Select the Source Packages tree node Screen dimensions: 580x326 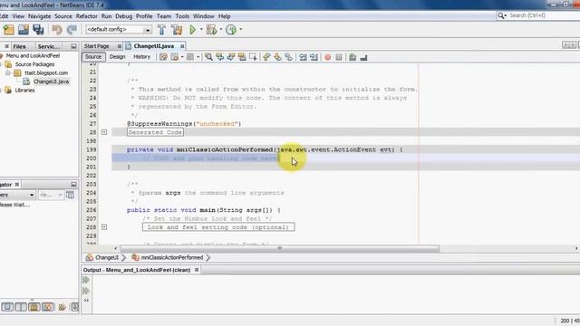(x=34, y=64)
